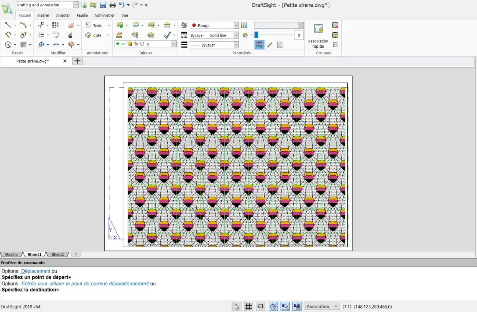Close the Petite sirène.dwg document tab
The height and width of the screenshot is (312, 477).
tap(65, 61)
